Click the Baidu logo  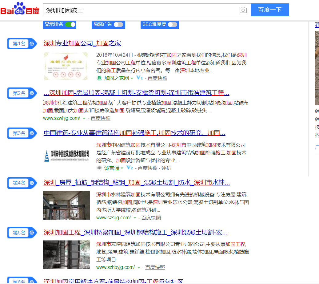(20, 9)
